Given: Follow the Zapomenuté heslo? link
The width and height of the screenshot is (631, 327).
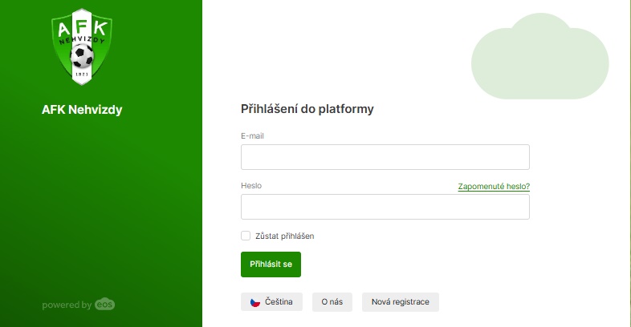Looking at the screenshot, I should [x=494, y=187].
